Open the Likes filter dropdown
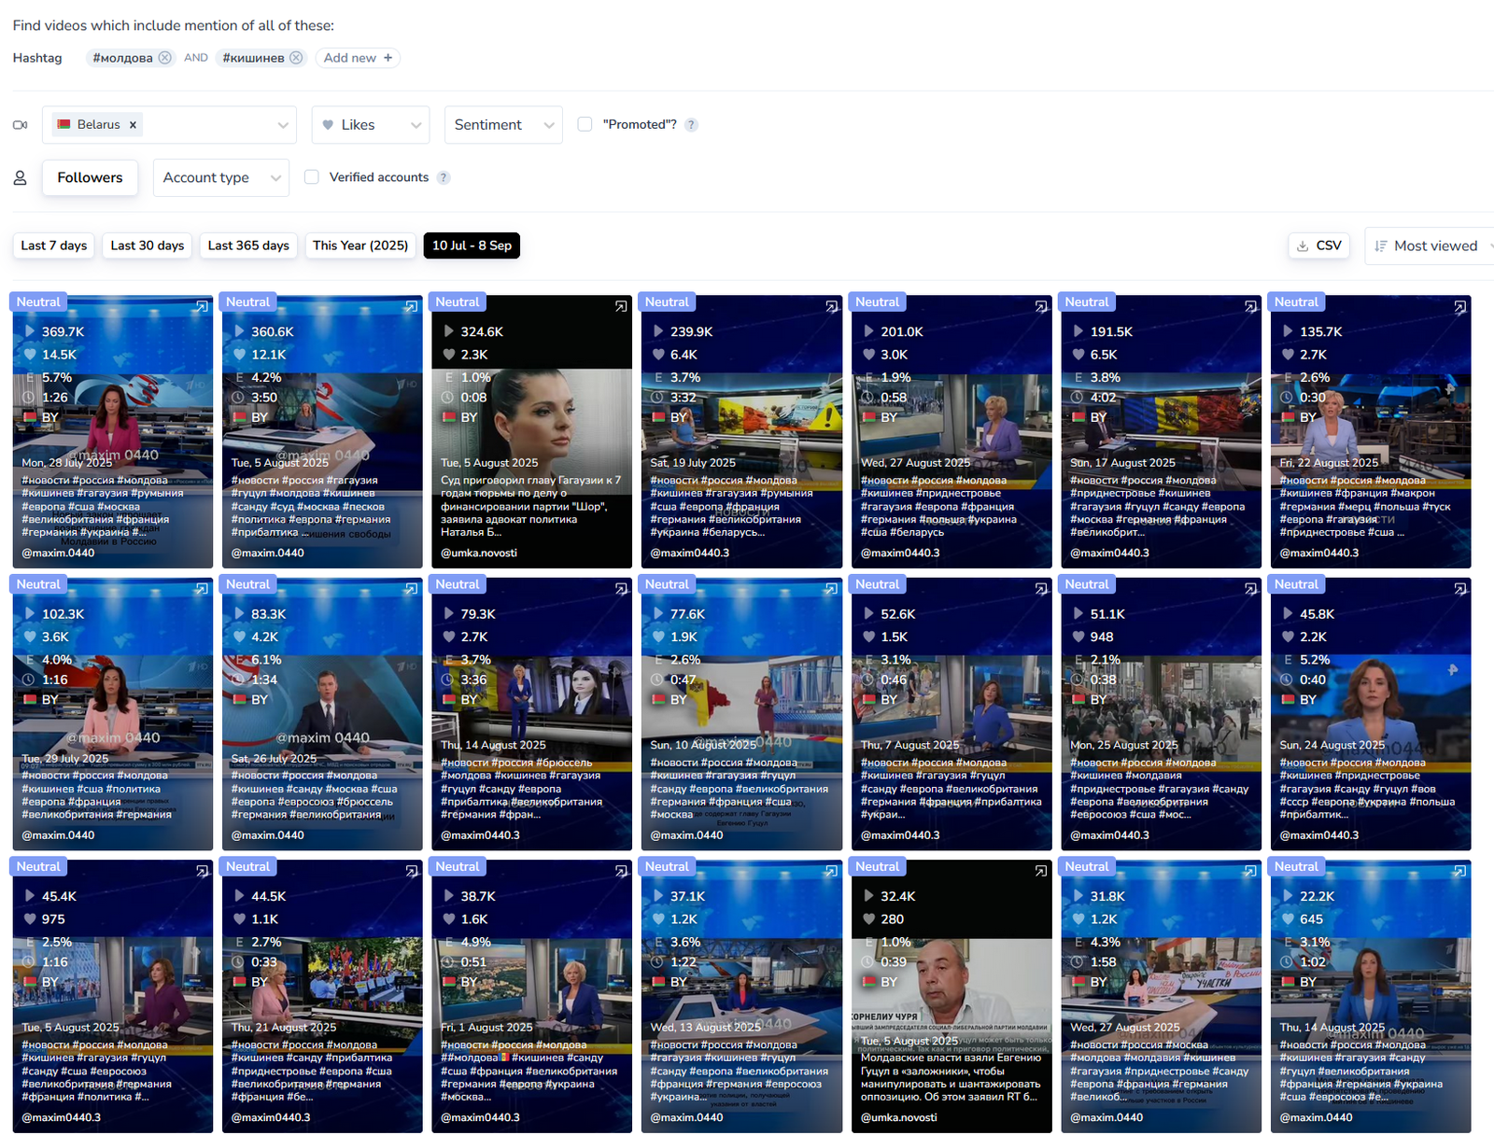The image size is (1494, 1135). coord(371,125)
